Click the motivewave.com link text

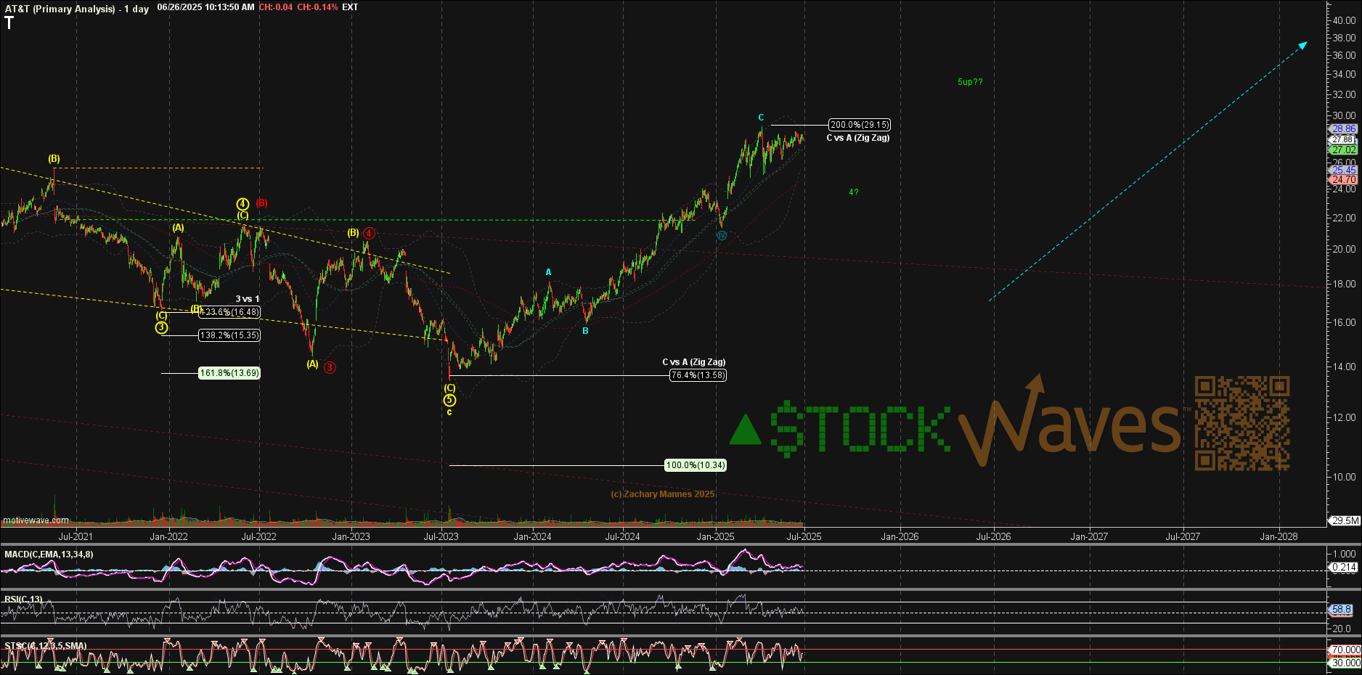pos(36,520)
